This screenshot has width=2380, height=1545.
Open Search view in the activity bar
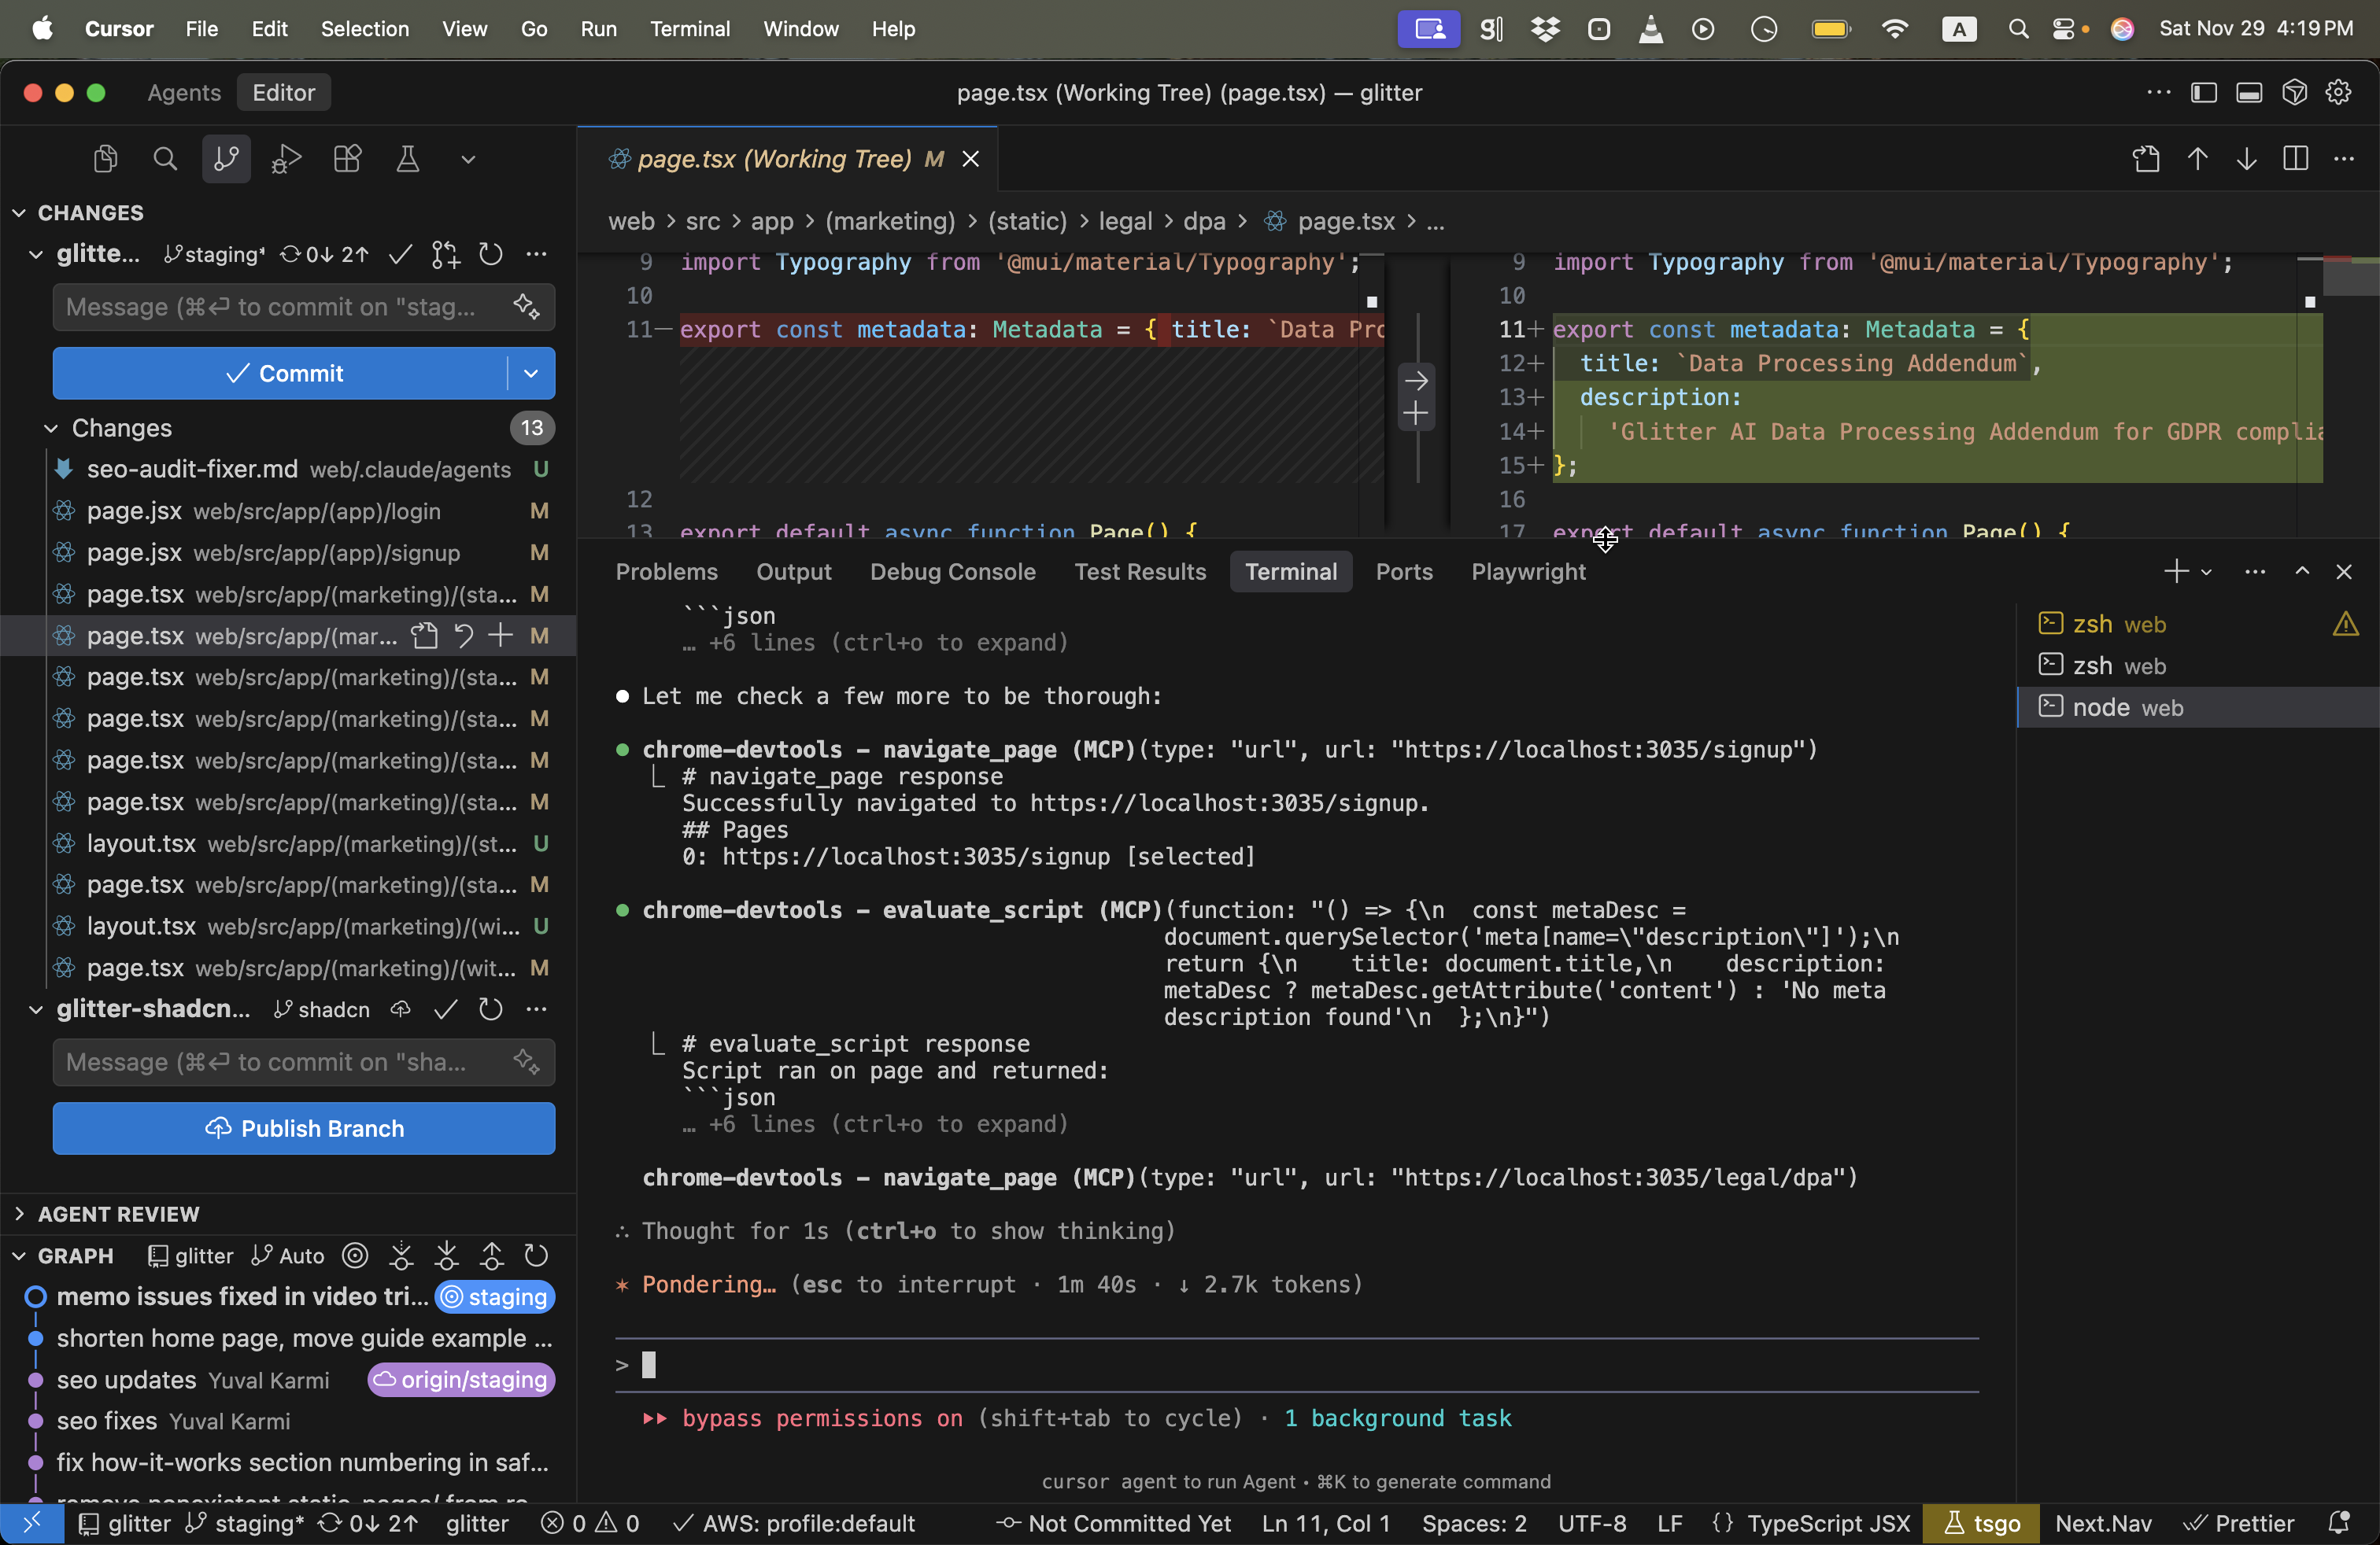(165, 159)
